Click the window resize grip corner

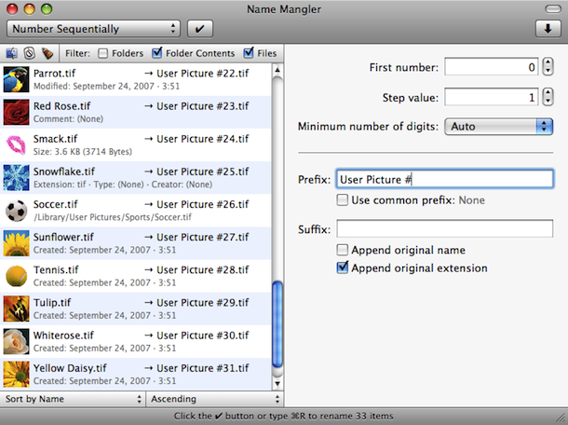pos(562,418)
